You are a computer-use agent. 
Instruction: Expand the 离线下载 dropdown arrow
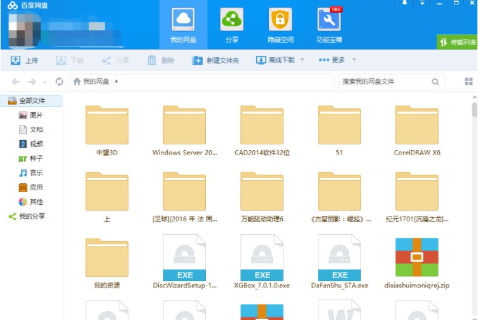[303, 60]
